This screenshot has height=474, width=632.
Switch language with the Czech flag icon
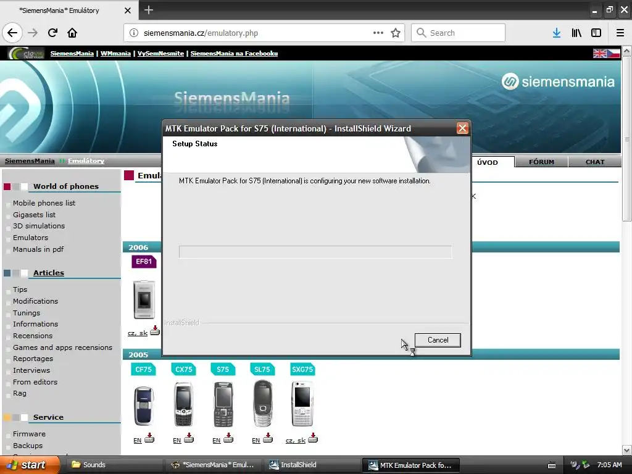[613, 53]
